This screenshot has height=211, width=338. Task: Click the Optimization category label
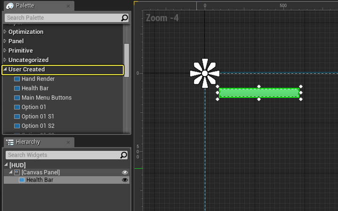(x=26, y=32)
